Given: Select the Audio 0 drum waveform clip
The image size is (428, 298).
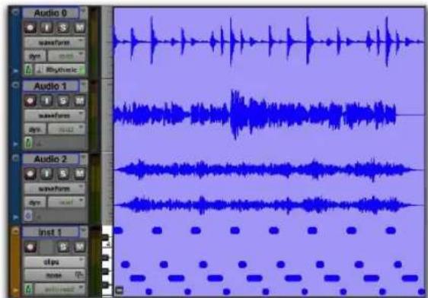Looking at the screenshot, I should pyautogui.click(x=269, y=43).
